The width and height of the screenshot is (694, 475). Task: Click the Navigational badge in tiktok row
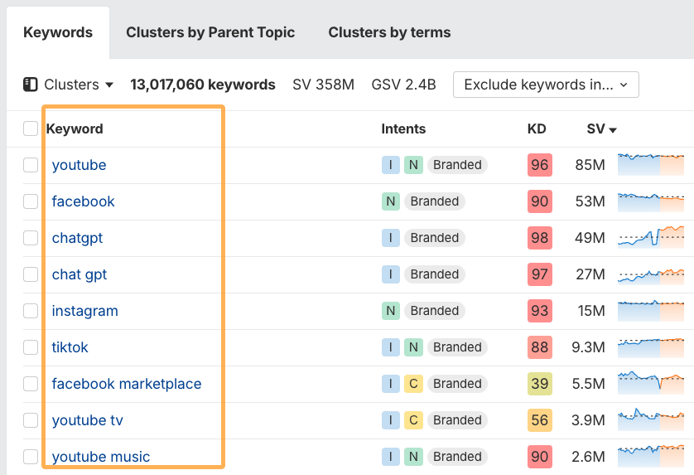pos(413,347)
